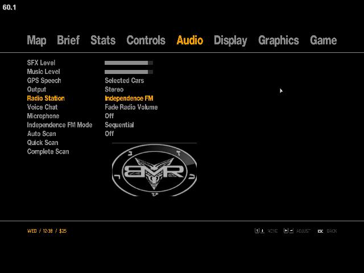Change Independence FM Mode Sequential value

pyautogui.click(x=119, y=125)
